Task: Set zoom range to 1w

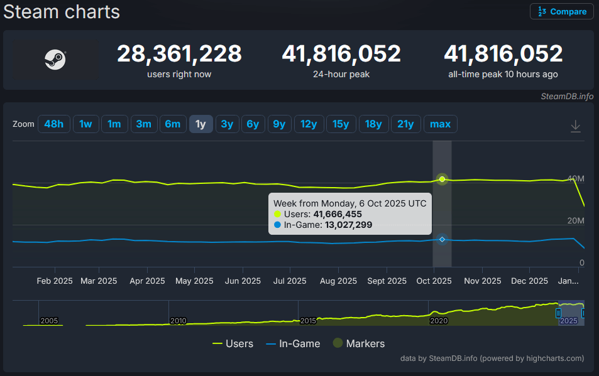Action: point(85,124)
